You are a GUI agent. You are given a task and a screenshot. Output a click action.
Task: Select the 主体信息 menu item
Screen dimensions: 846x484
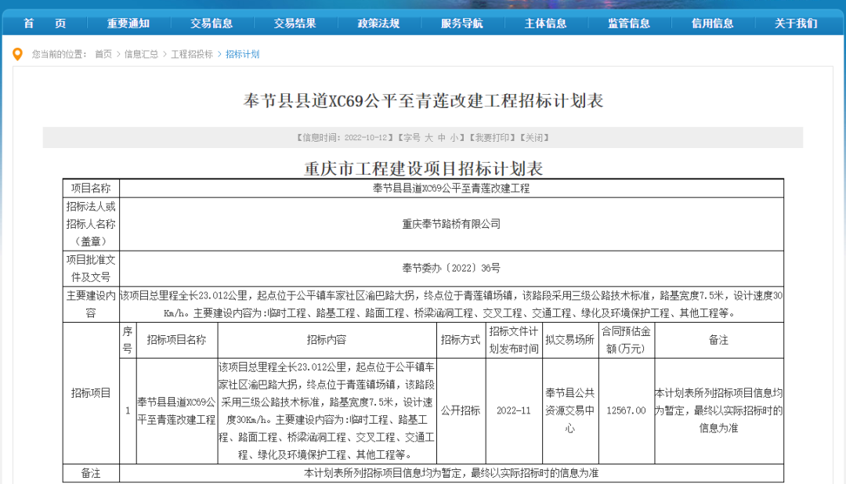click(545, 23)
